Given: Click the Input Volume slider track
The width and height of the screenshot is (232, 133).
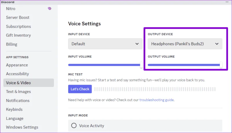Looking at the screenshot, I should (105, 65).
